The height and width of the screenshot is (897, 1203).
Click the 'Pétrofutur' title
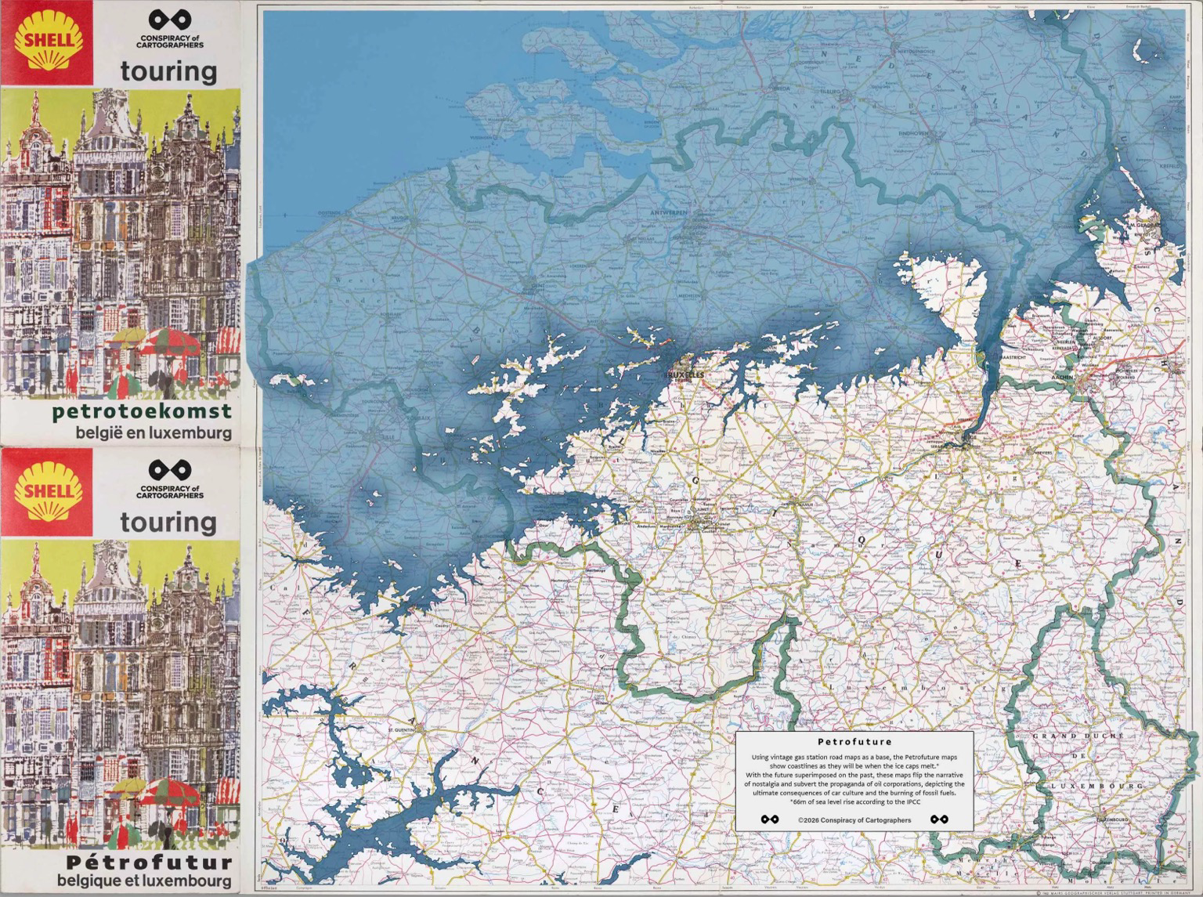(x=150, y=862)
